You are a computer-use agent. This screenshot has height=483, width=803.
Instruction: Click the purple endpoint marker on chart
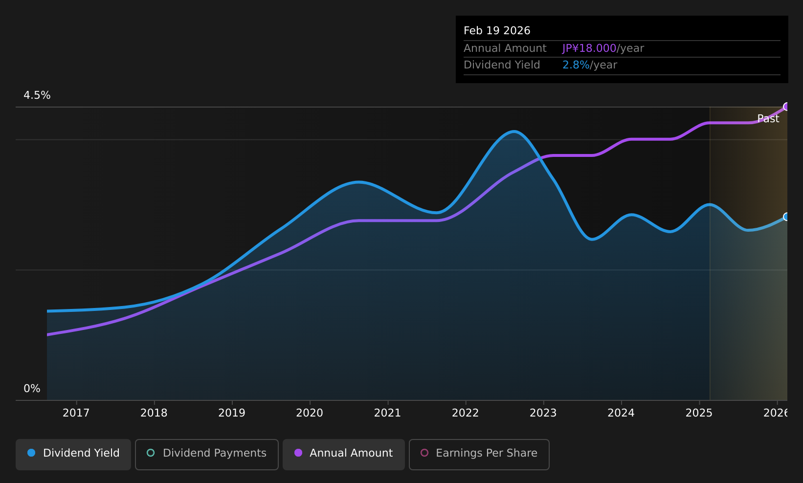[x=786, y=107]
